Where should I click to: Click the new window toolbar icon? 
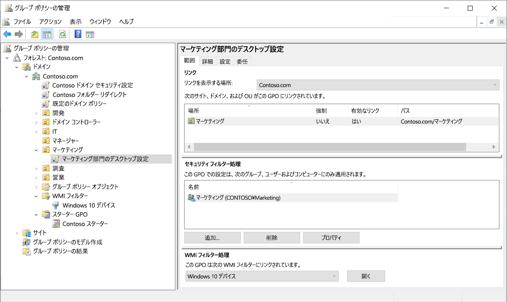[90, 34]
